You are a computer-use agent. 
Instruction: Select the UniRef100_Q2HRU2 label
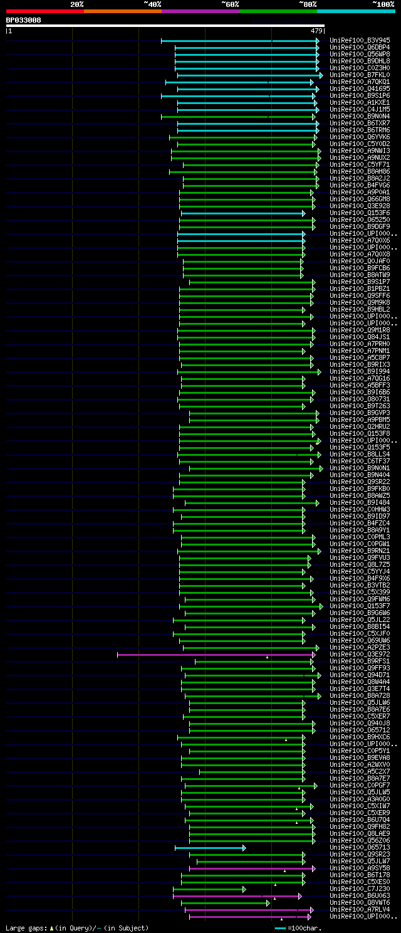point(360,427)
